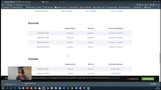The height and width of the screenshot is (90, 161).
Task: Click the Portuguese Termos e condições link
Action: point(117,11)
